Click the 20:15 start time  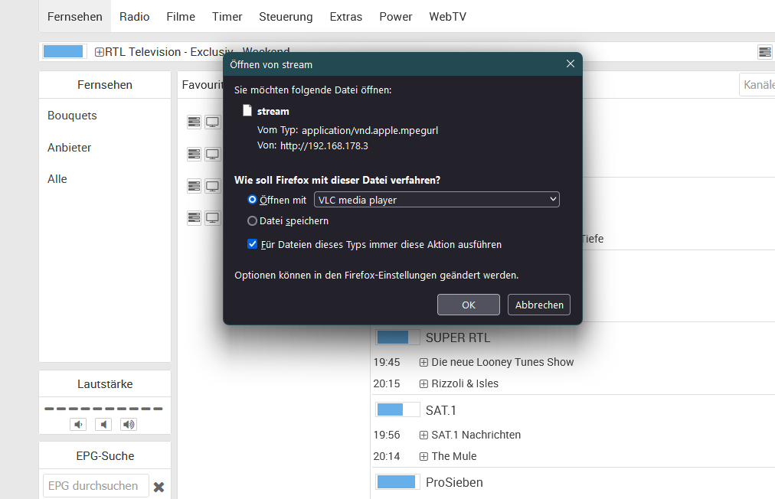pos(387,384)
